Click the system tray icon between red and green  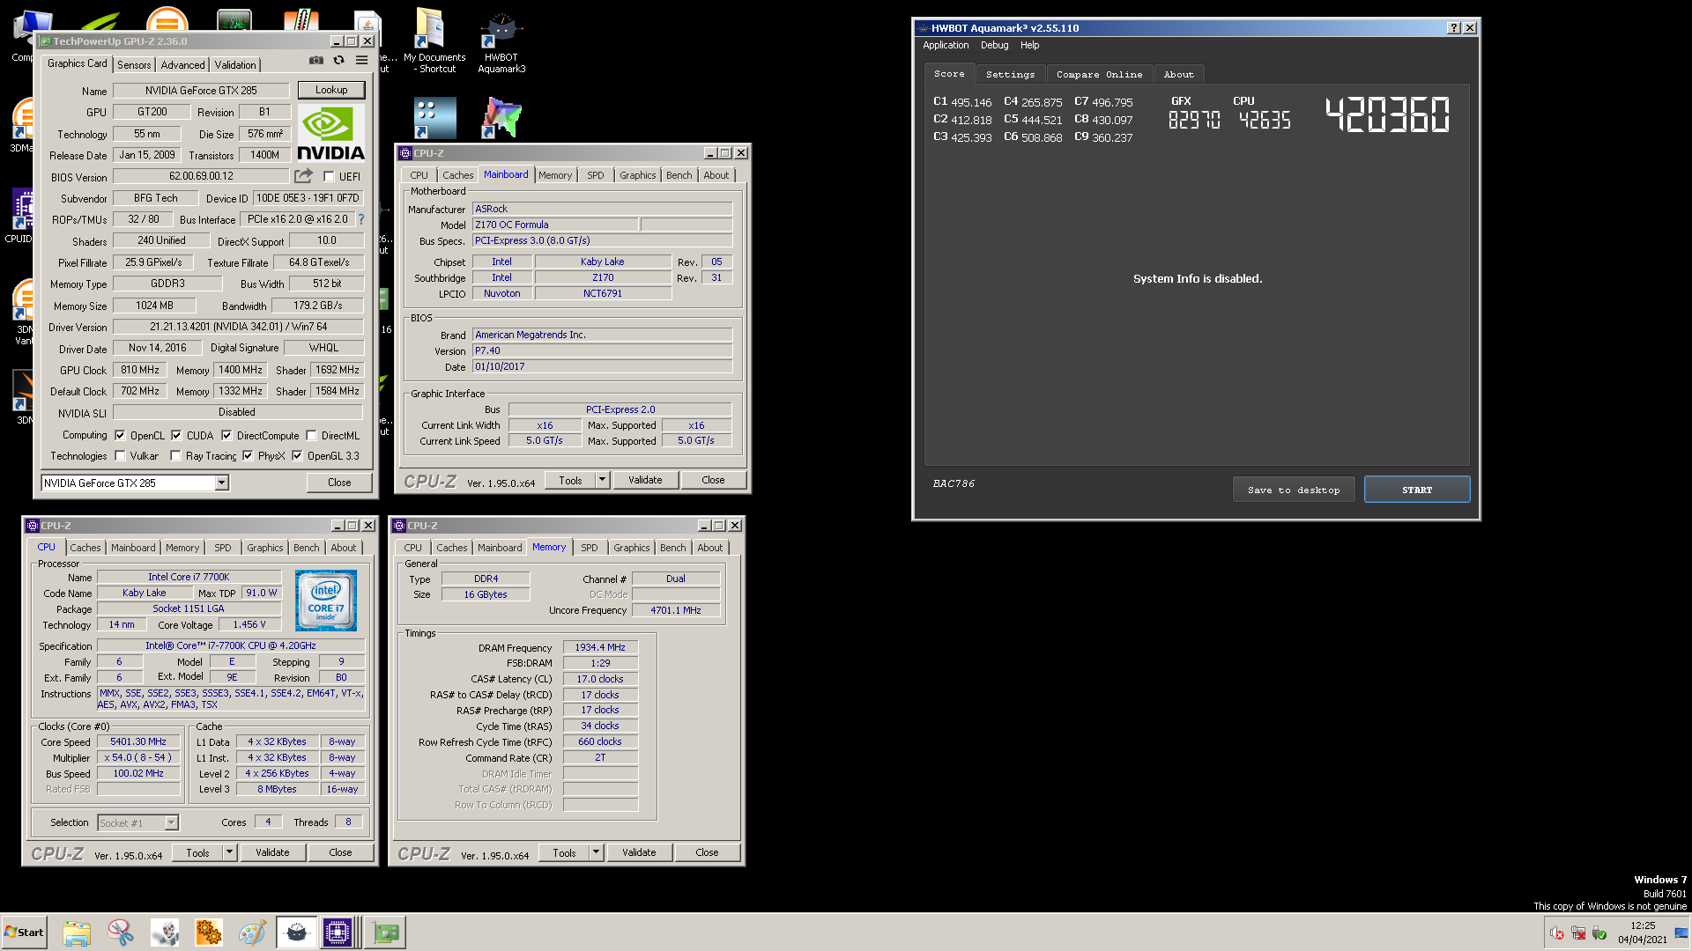click(1578, 933)
